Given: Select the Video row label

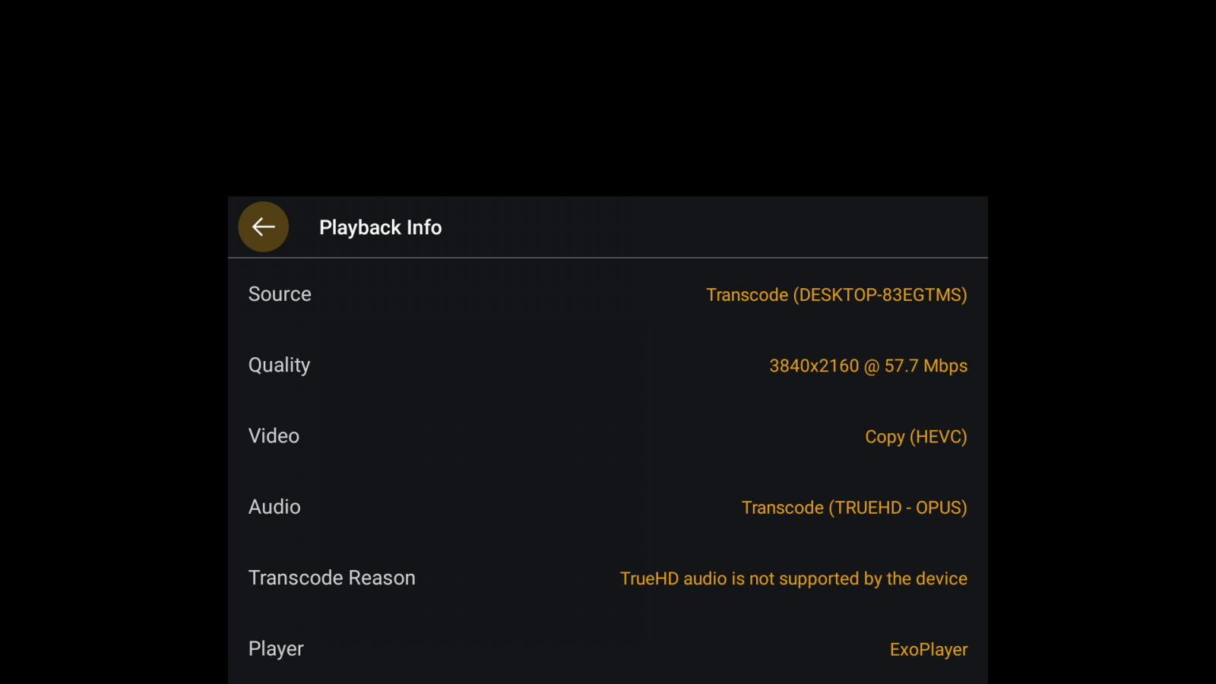Looking at the screenshot, I should [x=274, y=436].
